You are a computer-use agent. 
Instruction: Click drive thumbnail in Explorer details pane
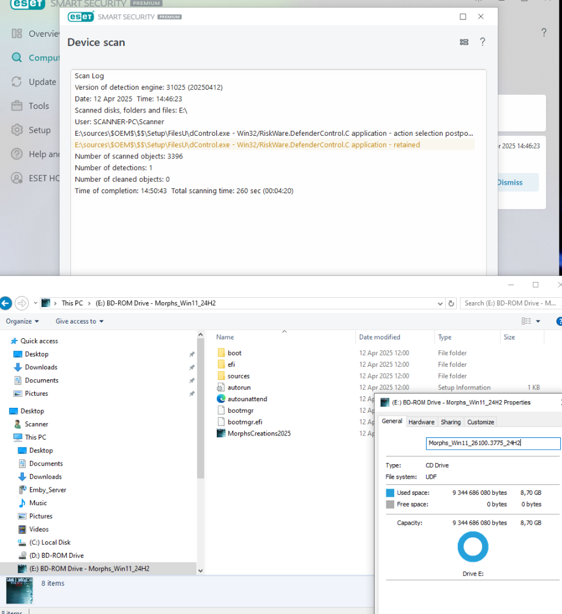click(19, 590)
